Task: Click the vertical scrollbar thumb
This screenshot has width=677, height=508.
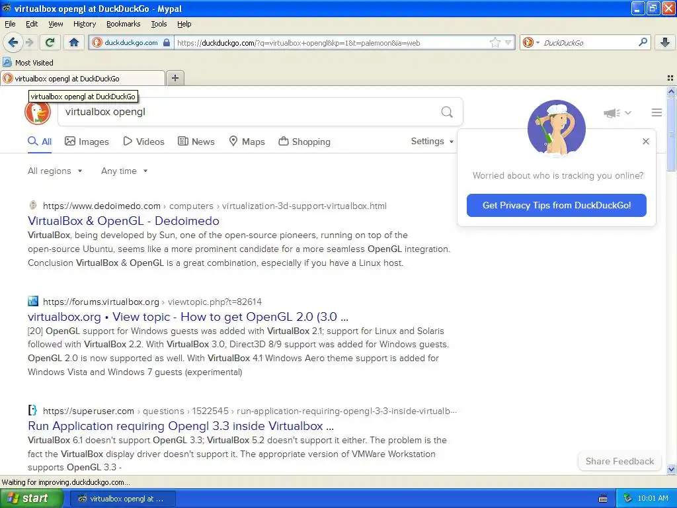Action: click(x=671, y=134)
